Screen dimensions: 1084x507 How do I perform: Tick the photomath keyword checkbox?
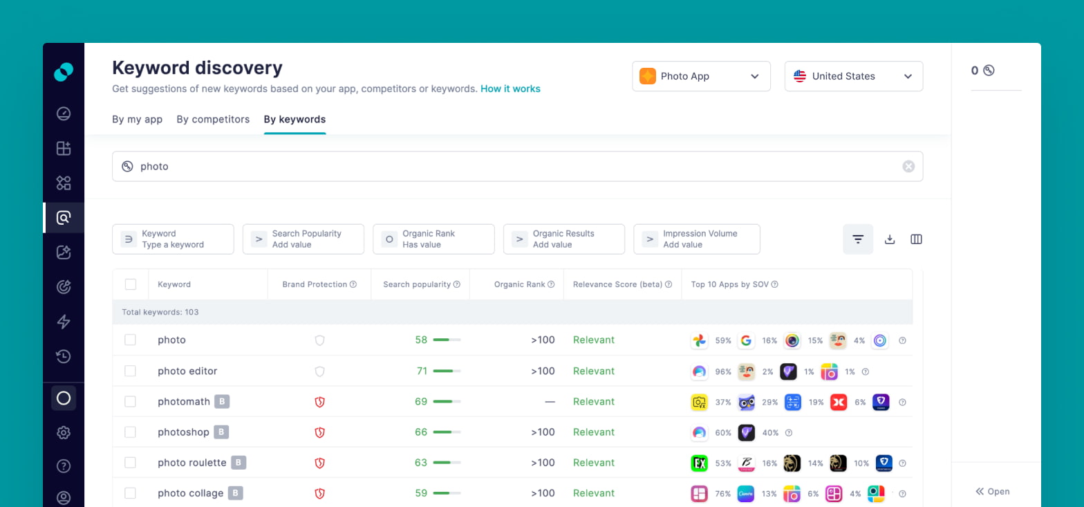(x=130, y=402)
